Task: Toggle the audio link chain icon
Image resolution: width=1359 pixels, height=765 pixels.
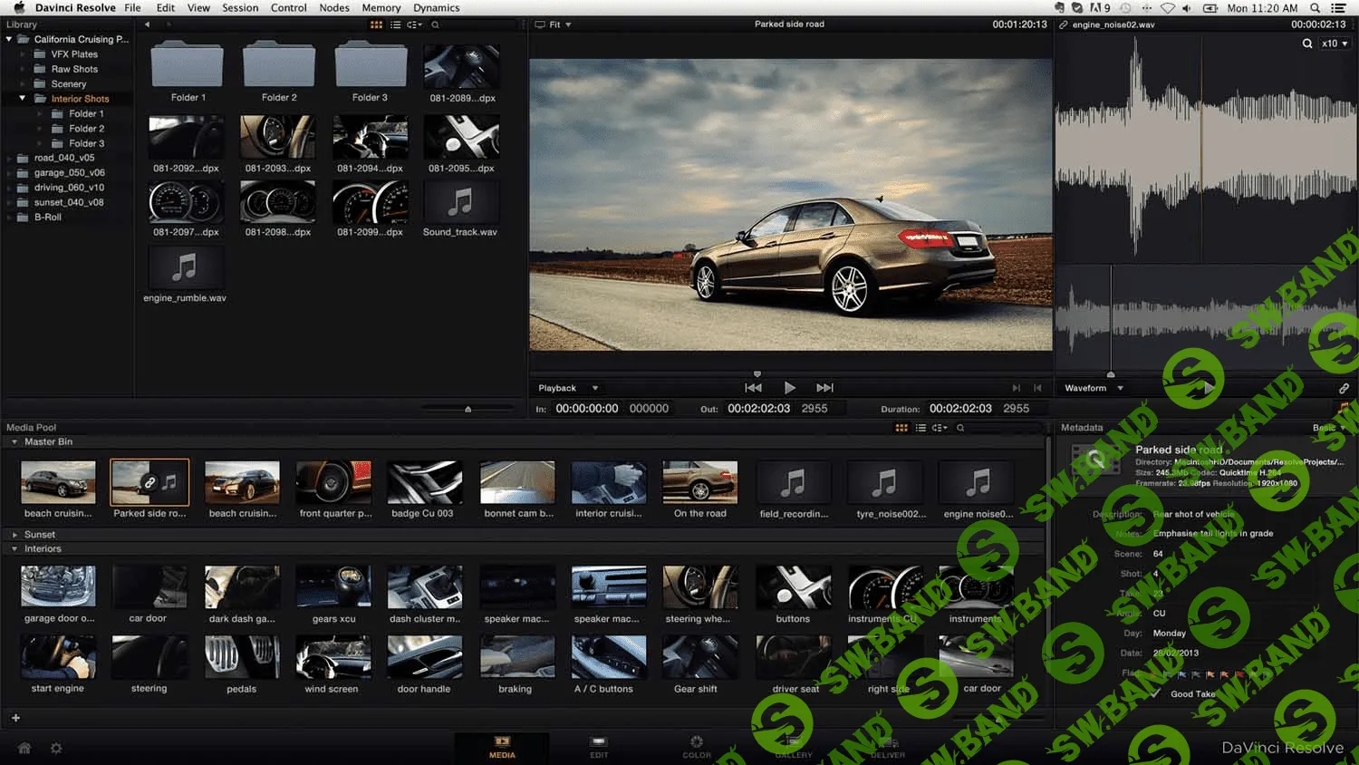Action: (x=1344, y=387)
